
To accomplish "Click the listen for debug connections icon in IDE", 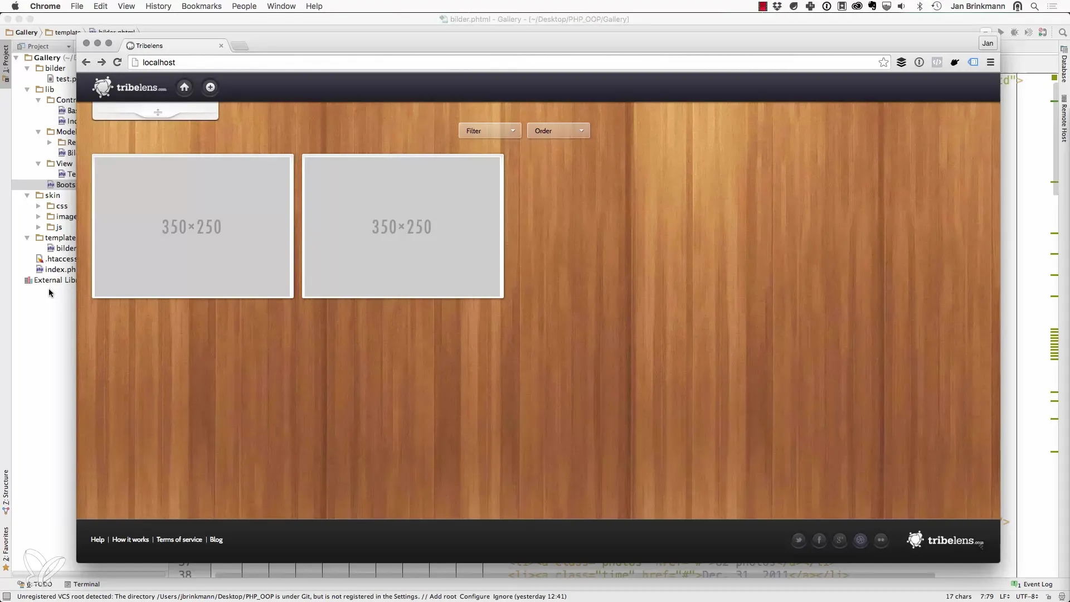I will coord(1043,32).
